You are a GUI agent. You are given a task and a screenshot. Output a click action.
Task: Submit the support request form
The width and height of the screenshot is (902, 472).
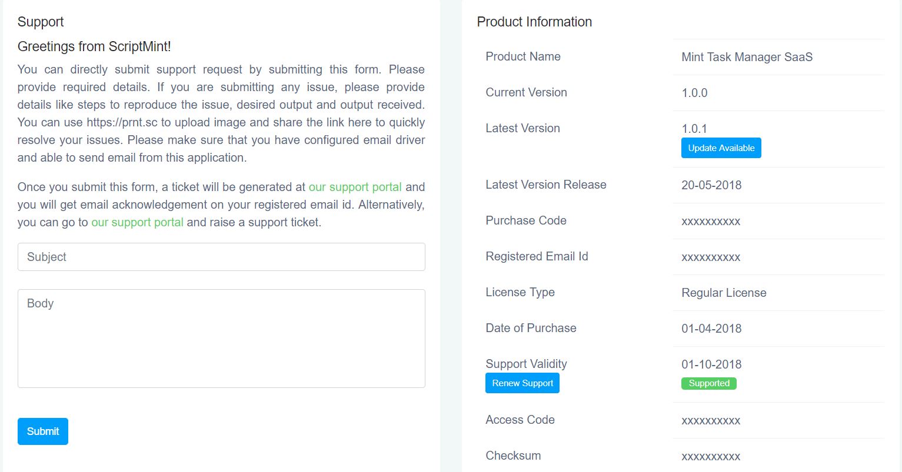(43, 431)
